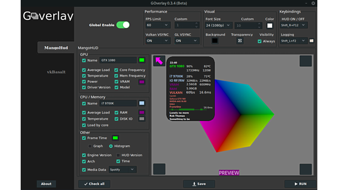Select the bottom-left HUD position box
The width and height of the screenshot is (338, 190).
point(159,169)
